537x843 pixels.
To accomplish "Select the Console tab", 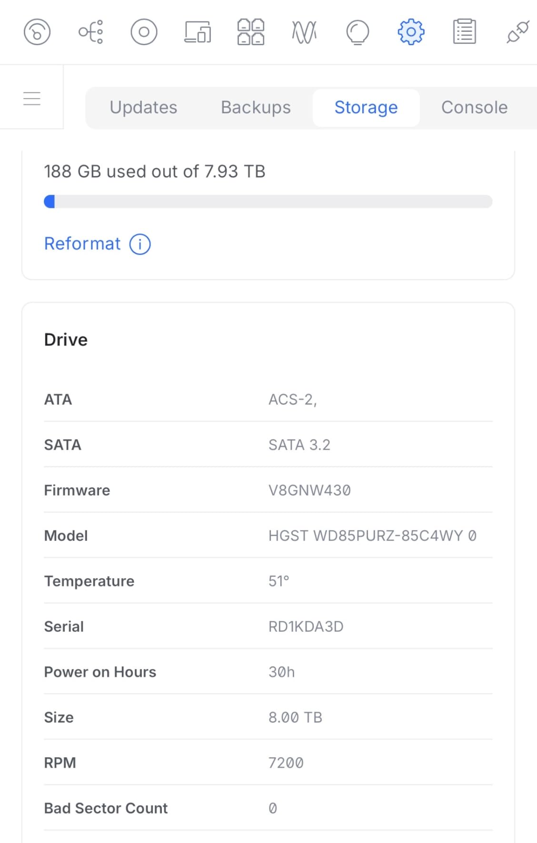I will coord(474,108).
